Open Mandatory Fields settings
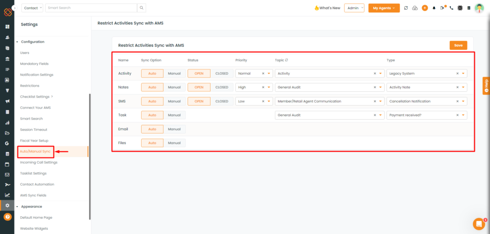The image size is (490, 234). click(34, 64)
